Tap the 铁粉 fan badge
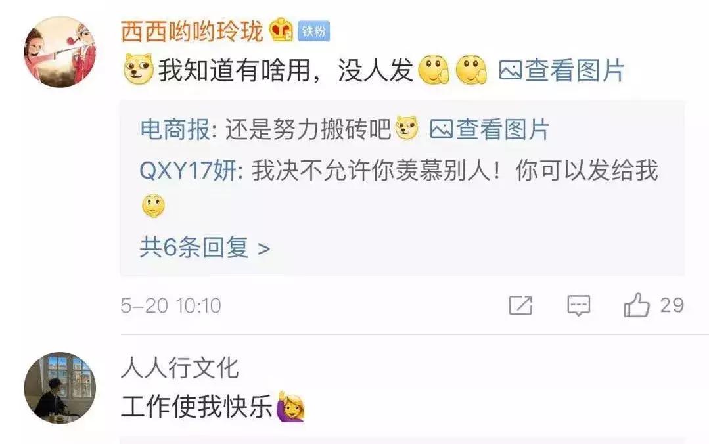 click(x=314, y=31)
